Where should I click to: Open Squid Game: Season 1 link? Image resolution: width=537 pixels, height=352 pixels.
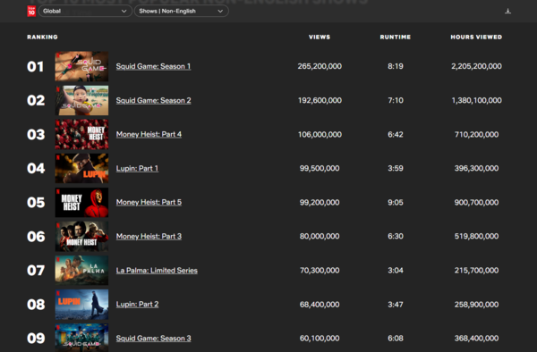click(x=153, y=66)
